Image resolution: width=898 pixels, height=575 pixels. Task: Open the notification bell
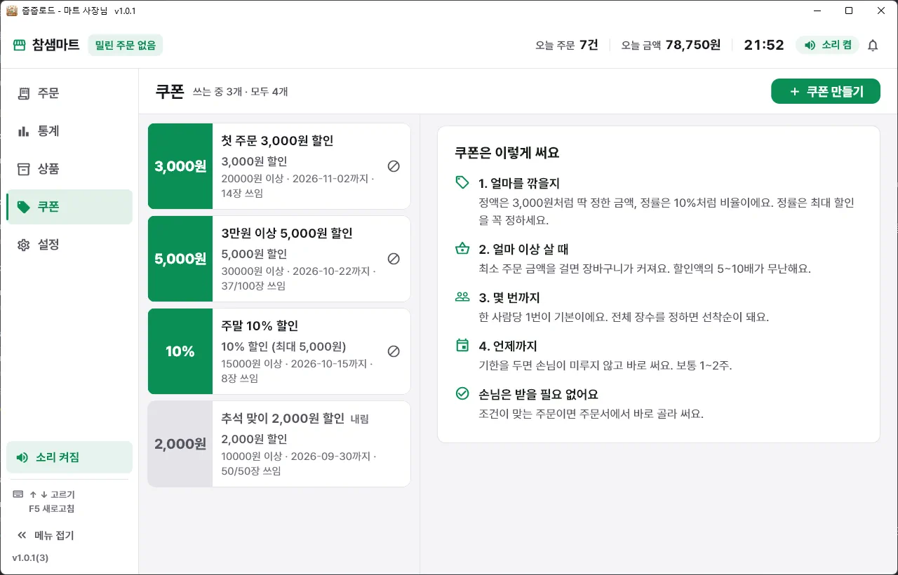click(x=873, y=46)
